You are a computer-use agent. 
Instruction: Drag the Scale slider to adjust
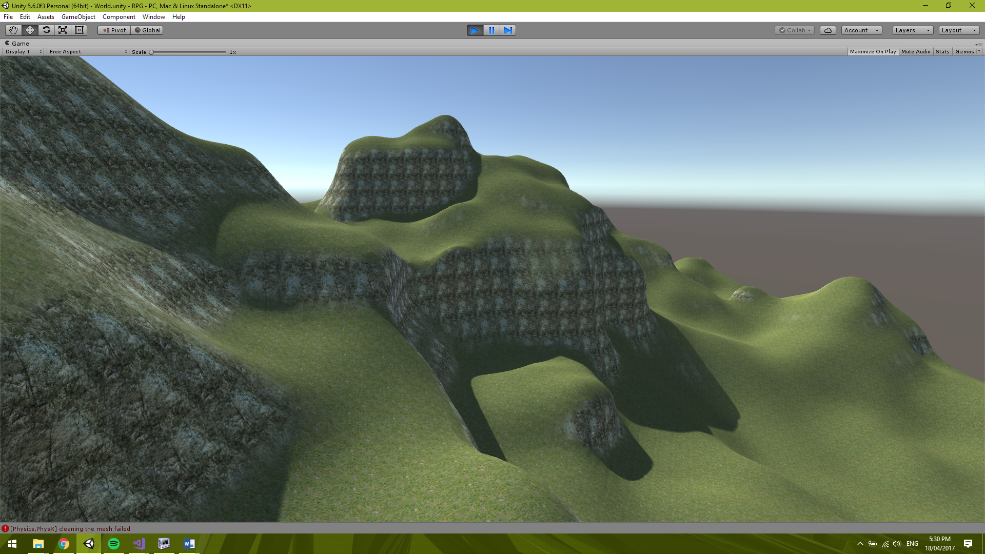click(151, 51)
